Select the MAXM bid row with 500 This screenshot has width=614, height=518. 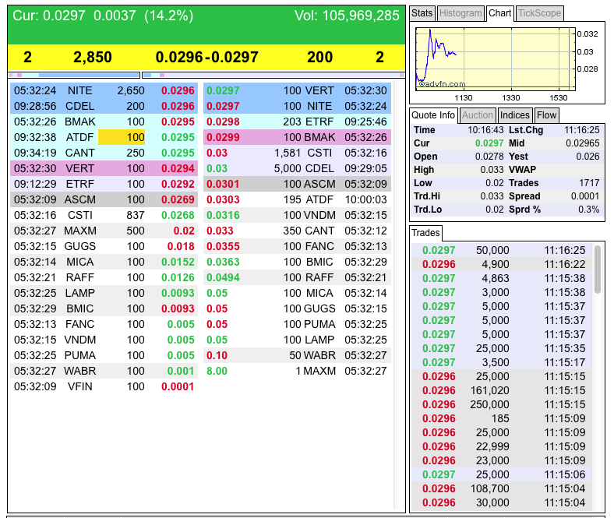[x=104, y=231]
